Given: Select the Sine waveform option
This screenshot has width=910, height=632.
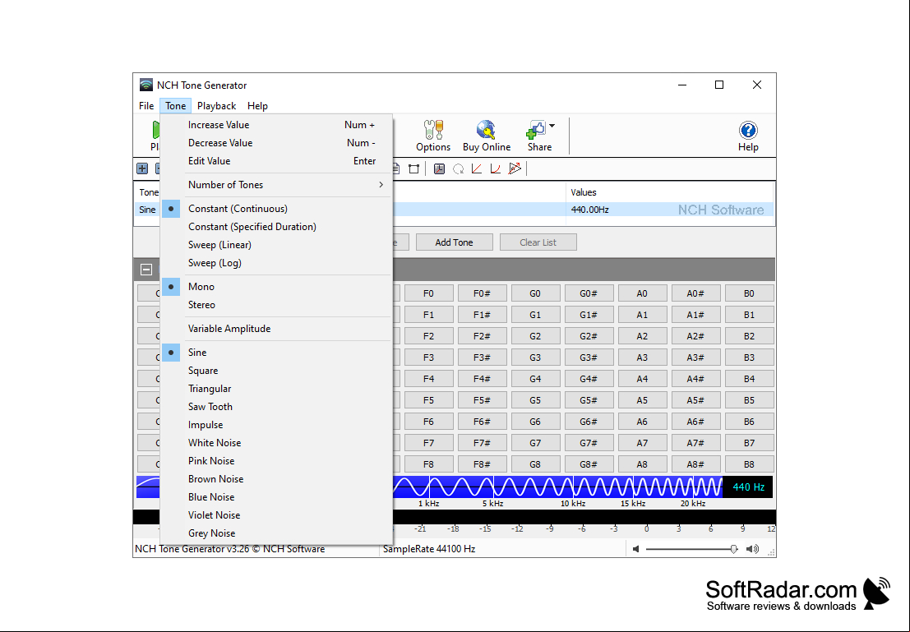Looking at the screenshot, I should 276,353.
